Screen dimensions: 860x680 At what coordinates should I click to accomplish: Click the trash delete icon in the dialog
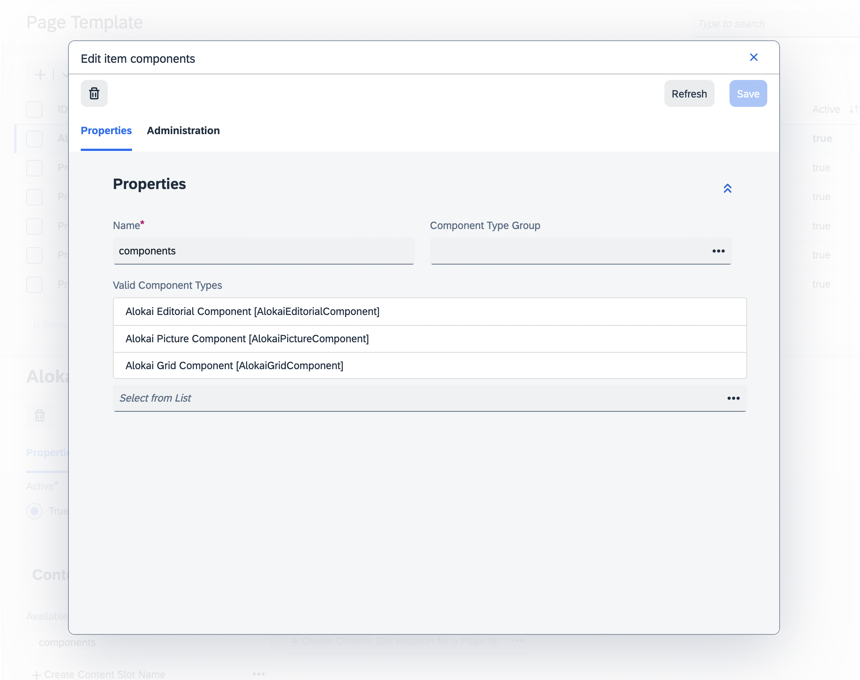(x=94, y=93)
